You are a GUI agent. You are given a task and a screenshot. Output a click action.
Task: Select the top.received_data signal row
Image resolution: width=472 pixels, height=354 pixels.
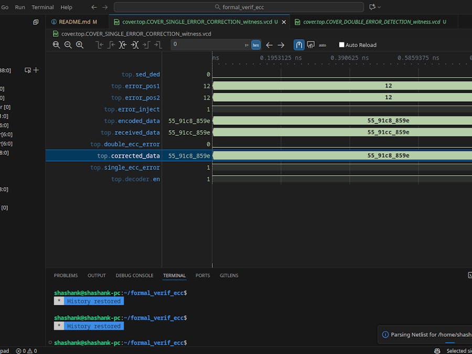[x=130, y=133]
